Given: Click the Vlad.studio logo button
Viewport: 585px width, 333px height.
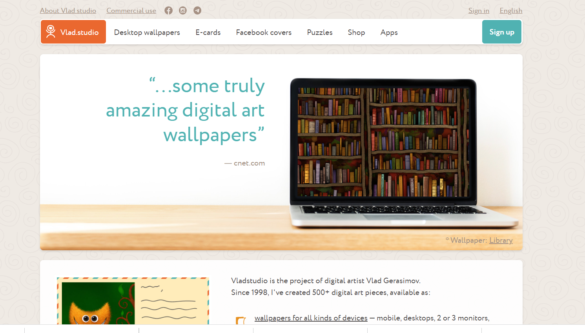Looking at the screenshot, I should (x=73, y=32).
